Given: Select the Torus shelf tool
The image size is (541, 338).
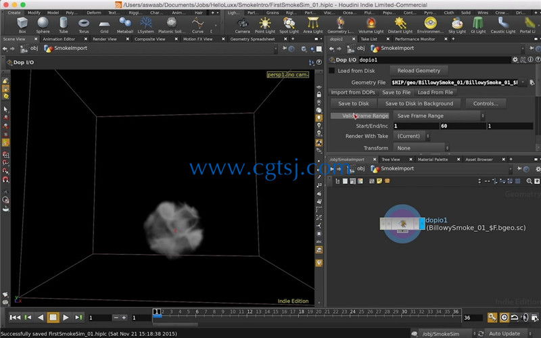Looking at the screenshot, I should point(83,25).
